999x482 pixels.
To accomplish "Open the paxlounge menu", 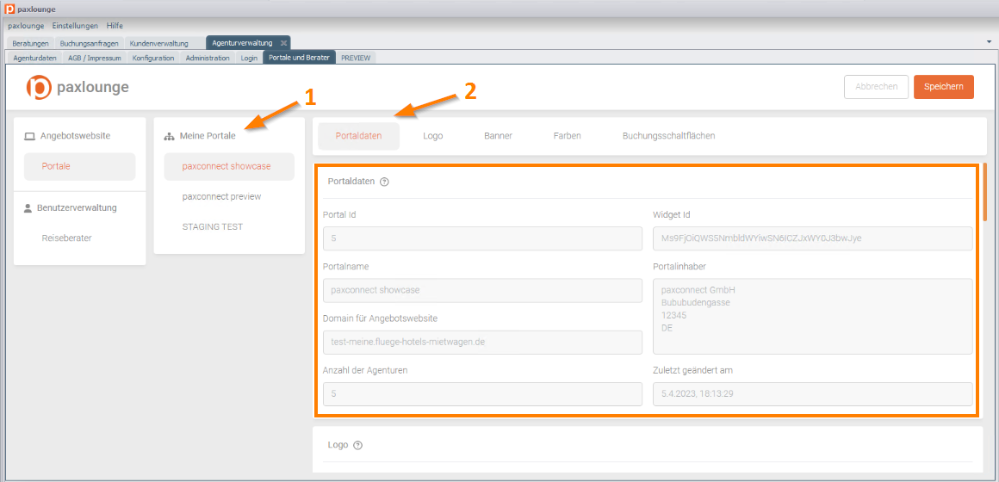I will tap(26, 26).
